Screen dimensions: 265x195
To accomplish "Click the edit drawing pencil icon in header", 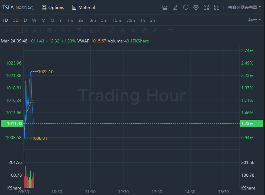I will [175, 7].
